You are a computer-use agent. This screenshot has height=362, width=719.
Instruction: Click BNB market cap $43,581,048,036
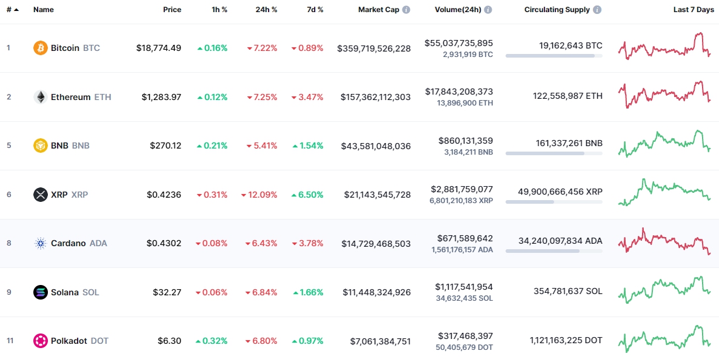pyautogui.click(x=376, y=146)
